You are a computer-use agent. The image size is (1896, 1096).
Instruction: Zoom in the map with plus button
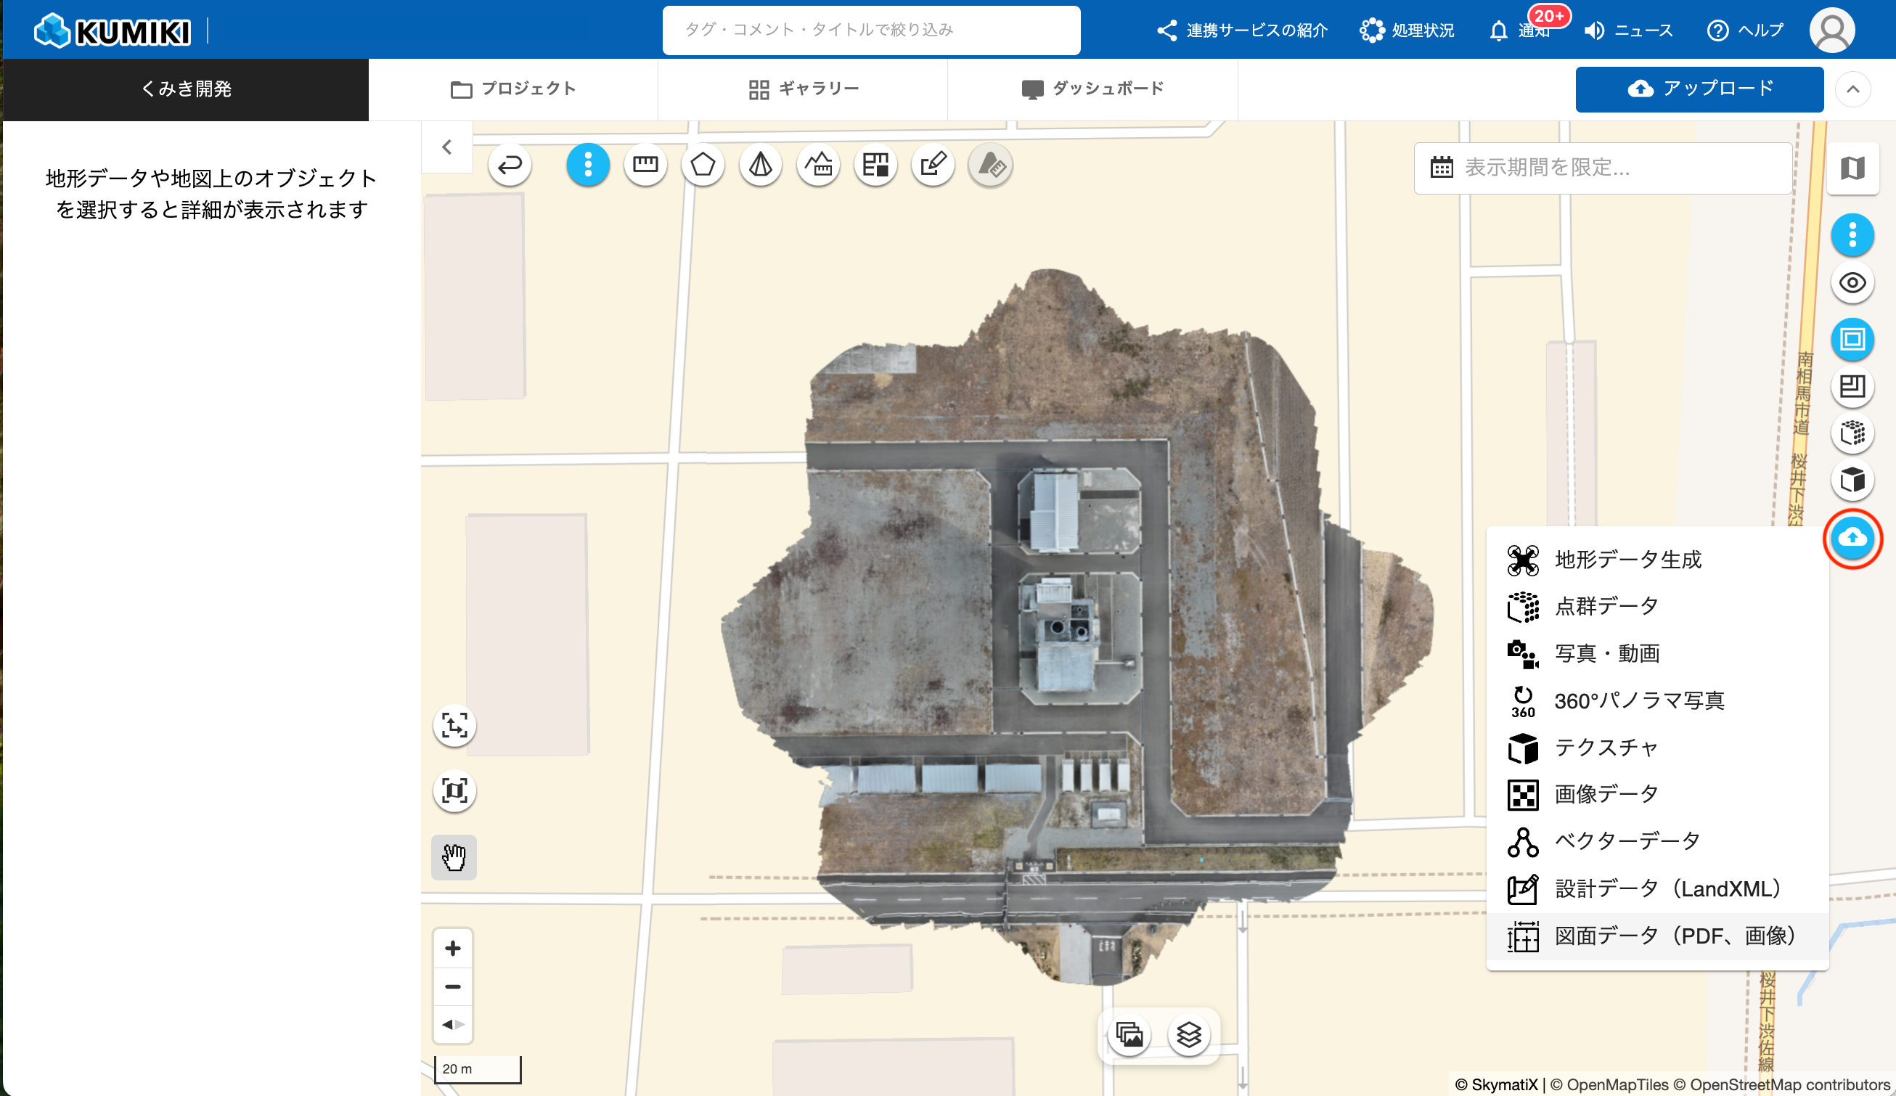453,948
